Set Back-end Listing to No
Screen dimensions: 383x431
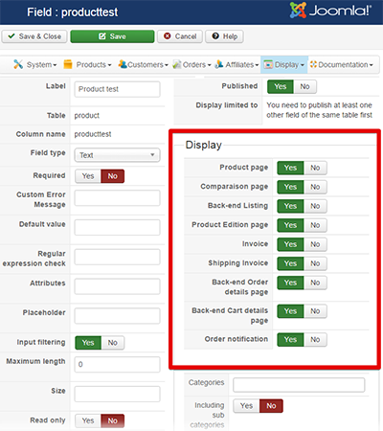point(315,206)
